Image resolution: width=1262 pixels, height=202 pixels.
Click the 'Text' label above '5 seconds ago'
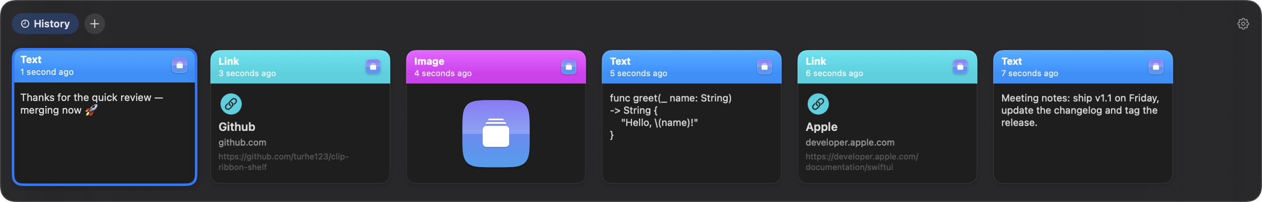click(x=620, y=61)
